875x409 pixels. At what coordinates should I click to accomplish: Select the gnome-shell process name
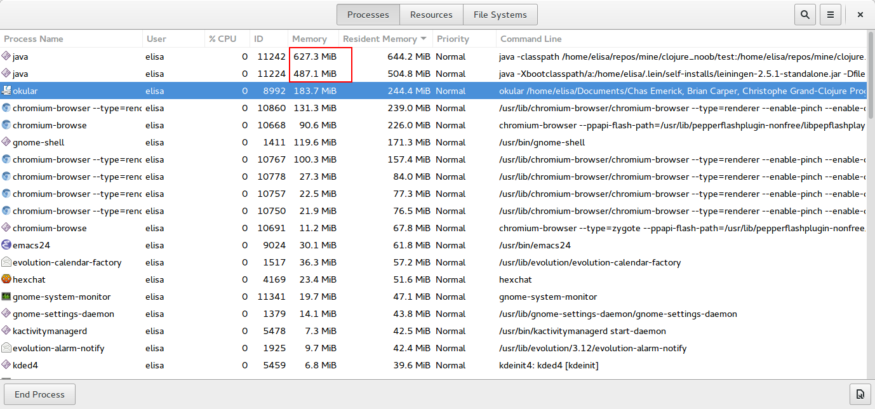click(x=38, y=142)
